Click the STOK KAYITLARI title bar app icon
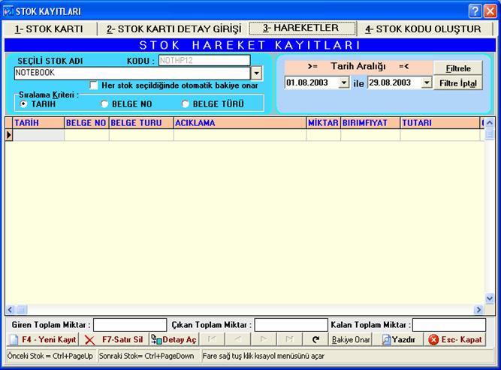501x370 pixels. (8, 11)
